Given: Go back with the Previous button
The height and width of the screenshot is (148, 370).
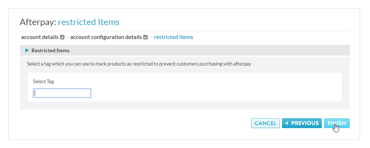Looking at the screenshot, I should point(302,123).
